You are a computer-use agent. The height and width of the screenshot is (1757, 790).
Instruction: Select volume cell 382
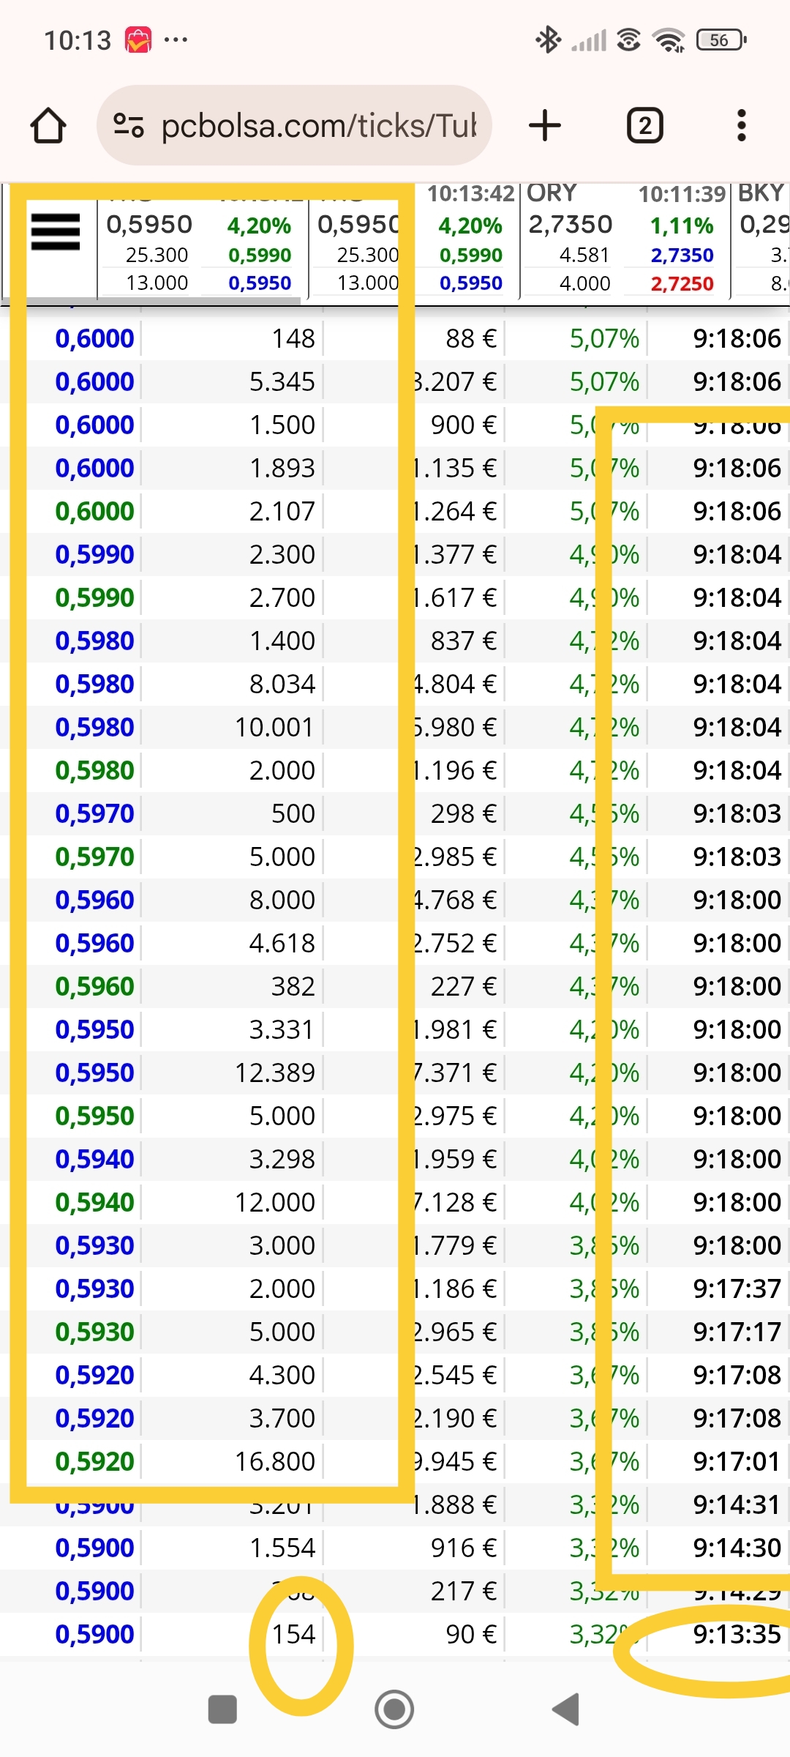coord(293,986)
